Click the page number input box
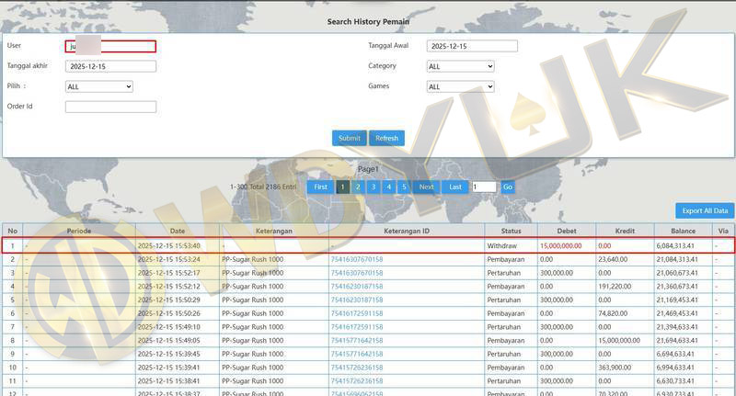The height and width of the screenshot is (396, 736). pyautogui.click(x=484, y=187)
